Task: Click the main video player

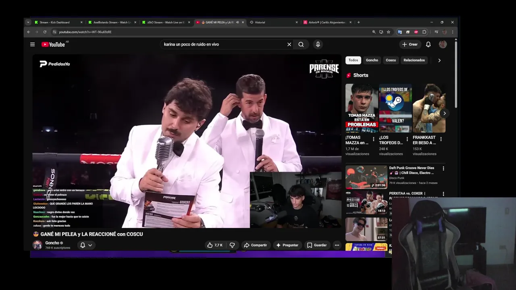Action: (187, 141)
